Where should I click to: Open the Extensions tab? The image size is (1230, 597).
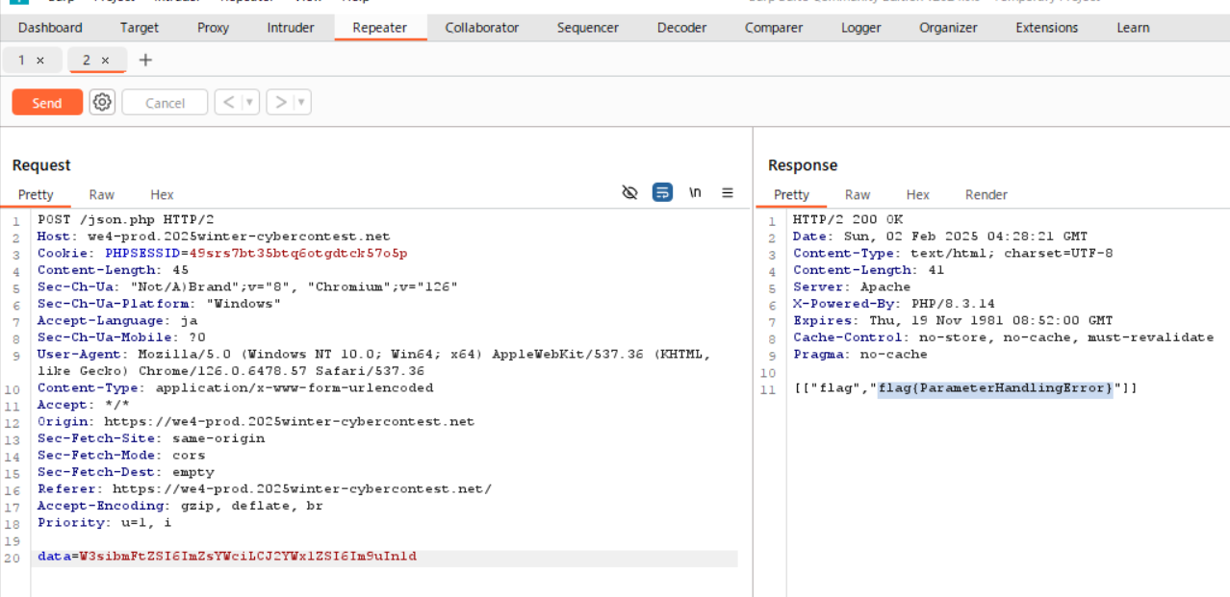[1047, 28]
